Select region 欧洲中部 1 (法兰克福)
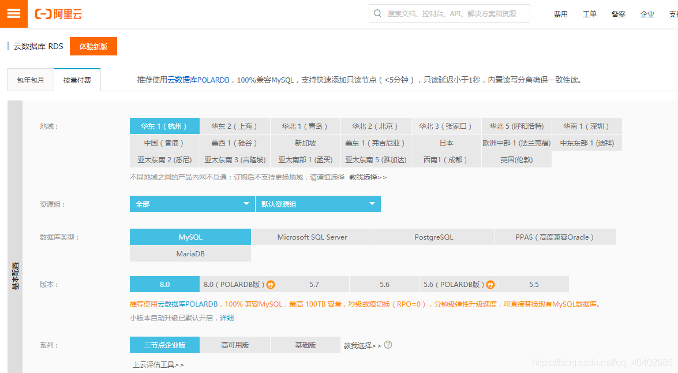The image size is (678, 373). click(x=516, y=143)
